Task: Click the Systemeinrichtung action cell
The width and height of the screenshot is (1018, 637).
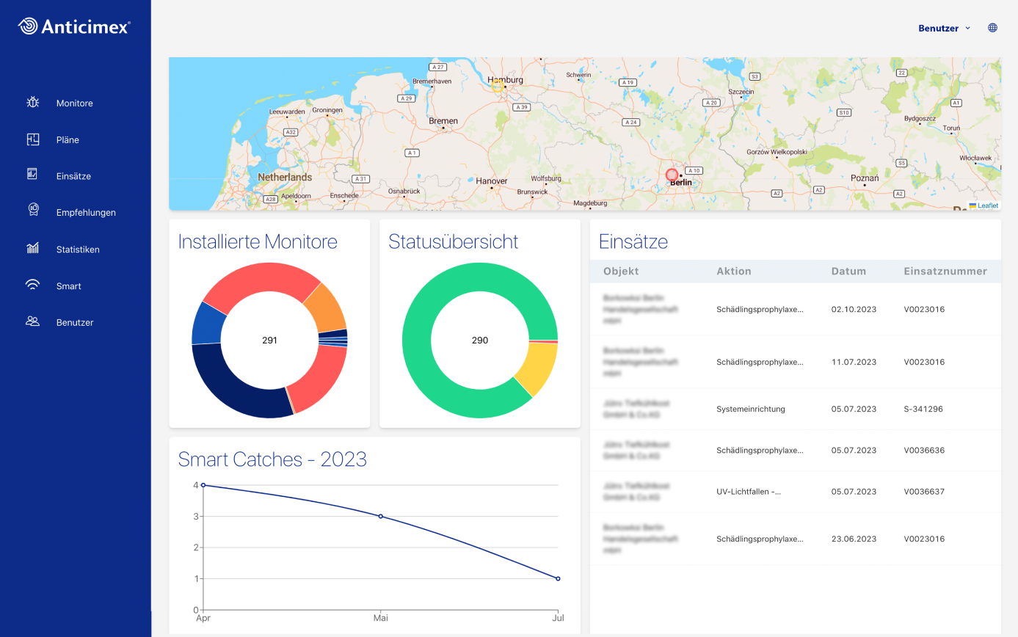Action: 751,409
